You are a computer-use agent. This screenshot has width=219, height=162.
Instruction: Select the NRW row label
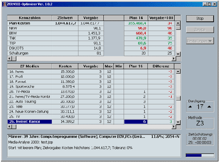point(13,28)
